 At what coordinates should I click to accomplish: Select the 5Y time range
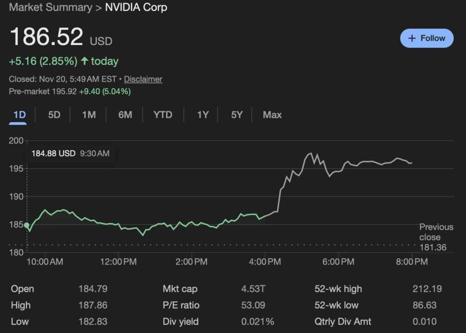click(236, 115)
